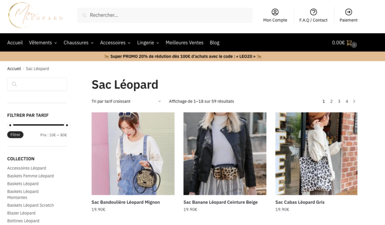Click the maximum price slider handle
The image size is (385, 225).
(67, 125)
